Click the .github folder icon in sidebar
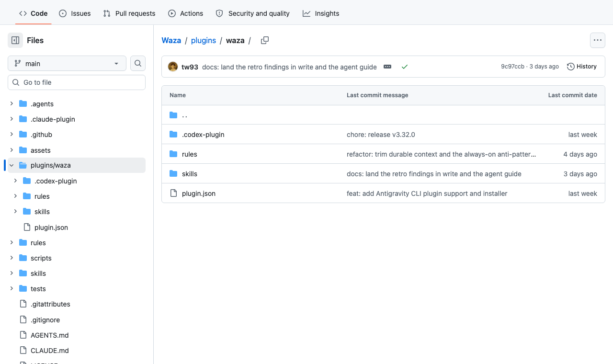Screen dimensions: 613x364 (23, 135)
